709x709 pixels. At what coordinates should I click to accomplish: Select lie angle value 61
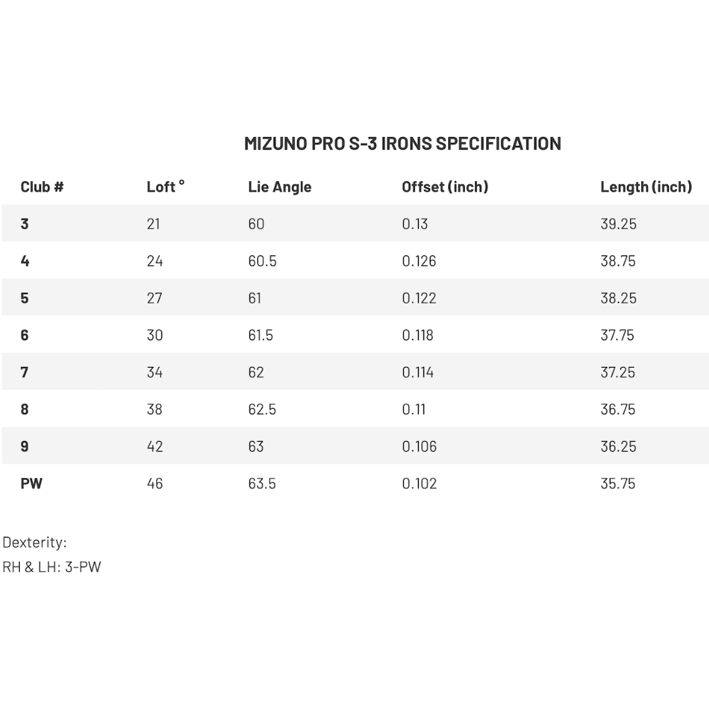pos(255,298)
